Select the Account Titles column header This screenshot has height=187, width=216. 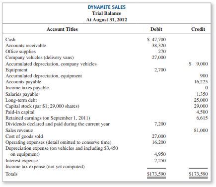coord(62,29)
